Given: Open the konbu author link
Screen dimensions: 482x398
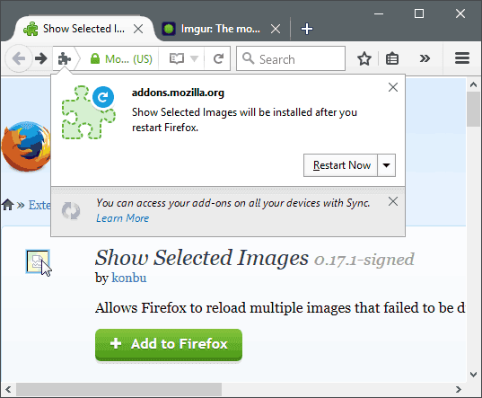Looking at the screenshot, I should coord(128,278).
